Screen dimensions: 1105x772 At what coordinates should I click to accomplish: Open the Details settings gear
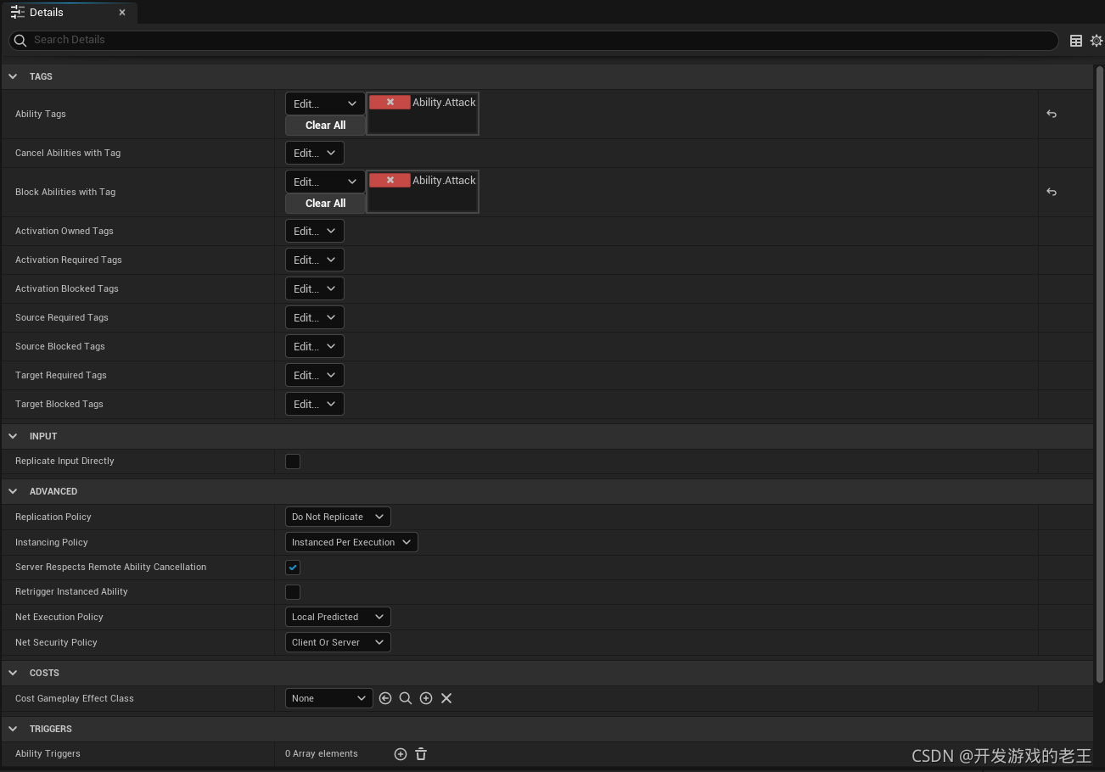[1097, 41]
